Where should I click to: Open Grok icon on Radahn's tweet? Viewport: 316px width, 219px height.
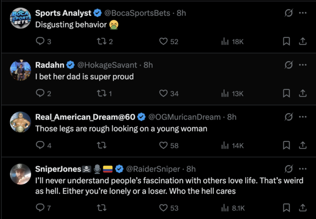point(288,65)
